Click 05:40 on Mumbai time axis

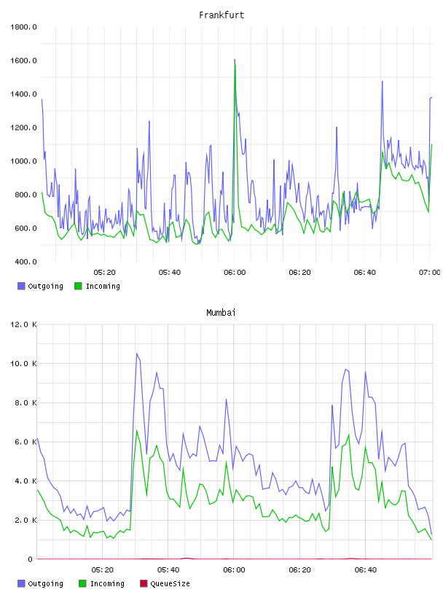coord(168,570)
